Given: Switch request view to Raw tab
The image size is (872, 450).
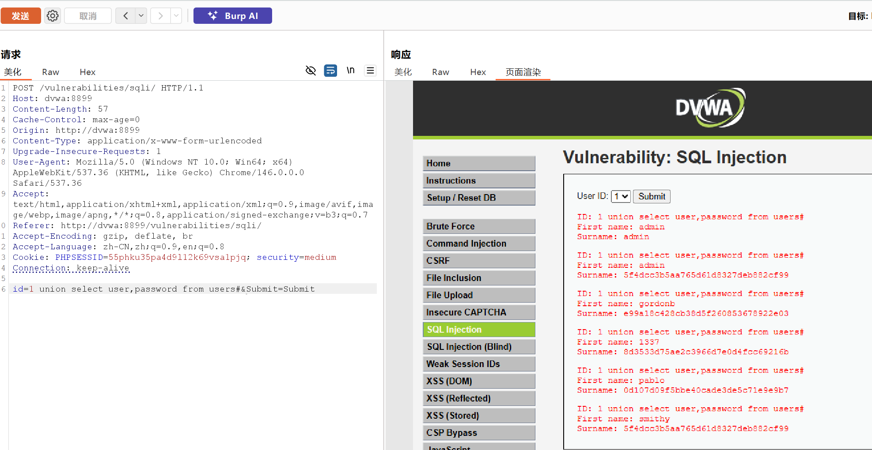Looking at the screenshot, I should (x=51, y=72).
